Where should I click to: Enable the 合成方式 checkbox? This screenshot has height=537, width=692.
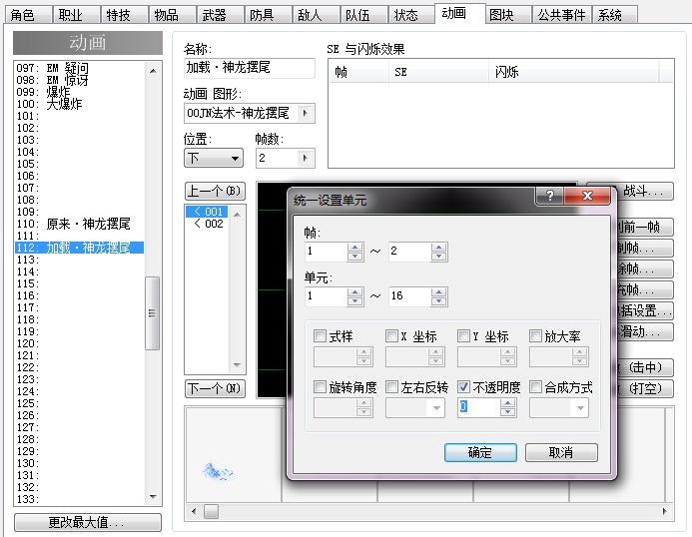[536, 387]
